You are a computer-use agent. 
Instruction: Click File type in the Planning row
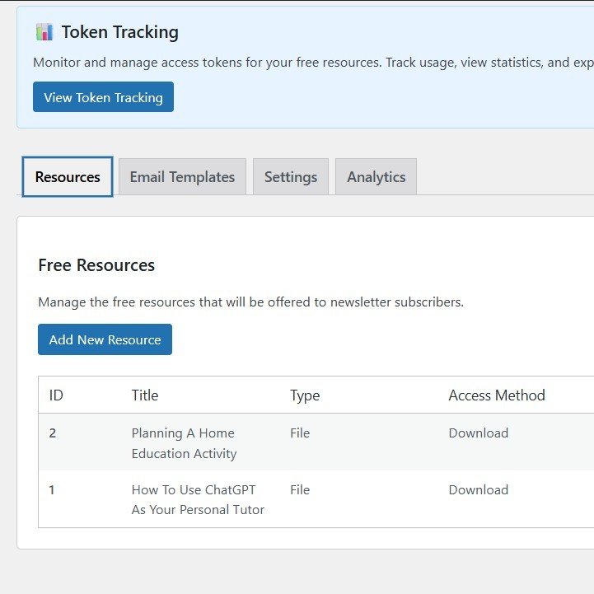[300, 433]
